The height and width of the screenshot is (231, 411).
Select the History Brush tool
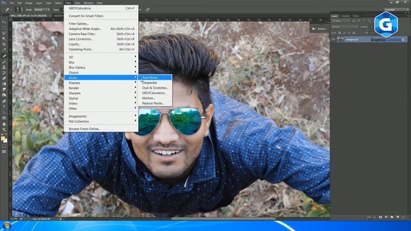4,73
